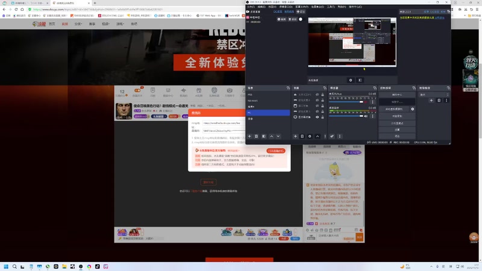
Task: Add a new source in Sources panel
Action: coord(295,137)
